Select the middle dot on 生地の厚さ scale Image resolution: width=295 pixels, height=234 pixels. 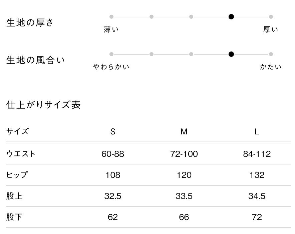point(191,17)
